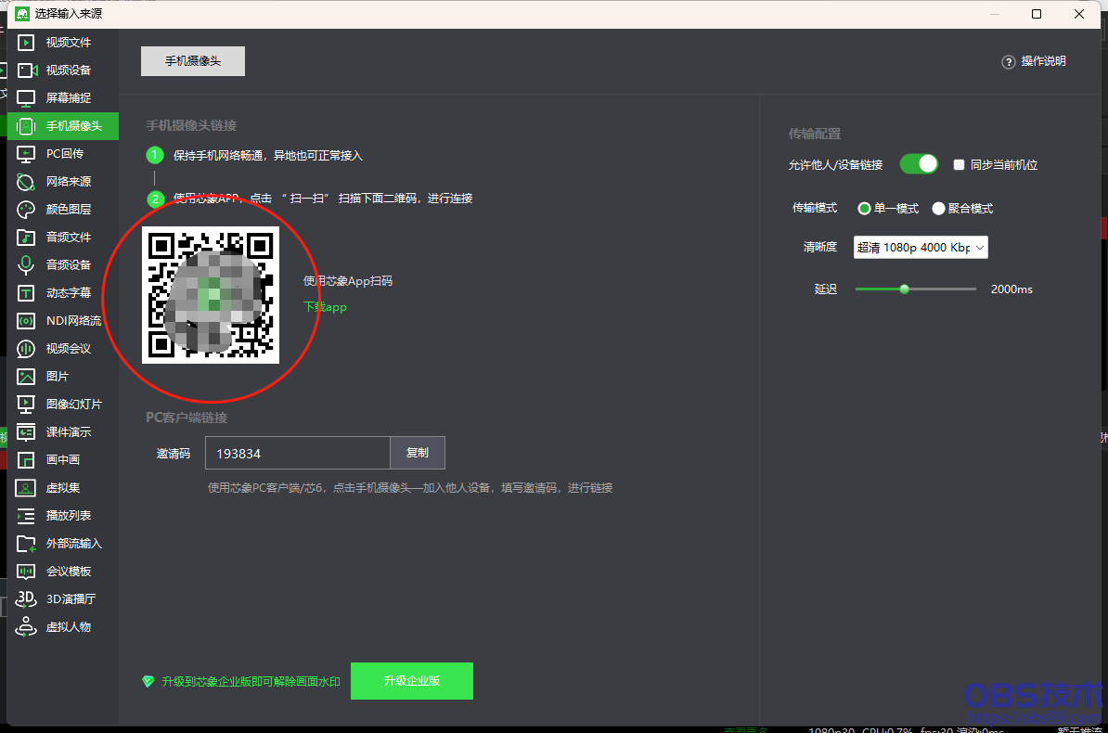This screenshot has width=1108, height=733.
Task: Open the PC回传 icon
Action: click(x=25, y=154)
